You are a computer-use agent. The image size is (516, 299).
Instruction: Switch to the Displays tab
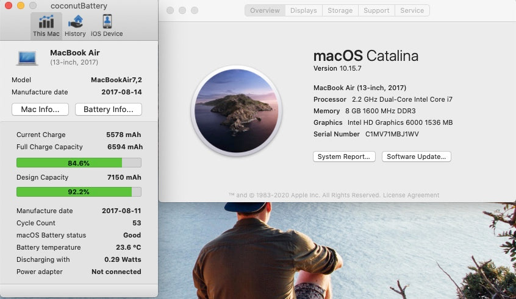[303, 10]
